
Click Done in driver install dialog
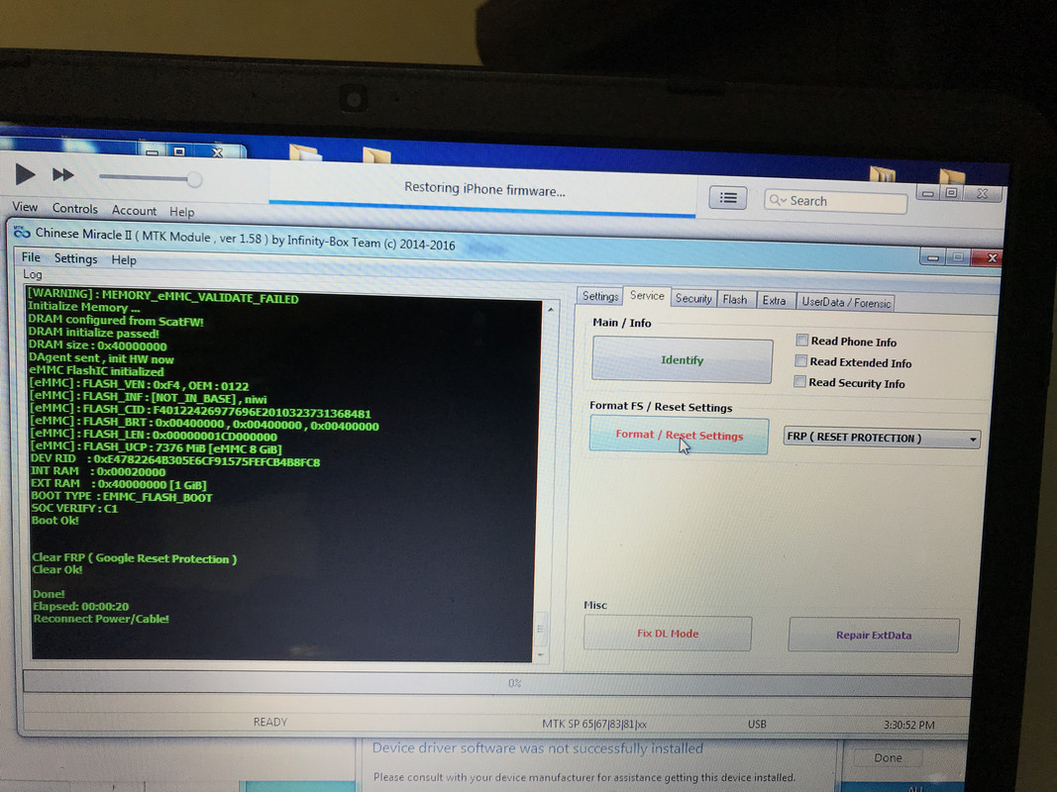[x=888, y=758]
